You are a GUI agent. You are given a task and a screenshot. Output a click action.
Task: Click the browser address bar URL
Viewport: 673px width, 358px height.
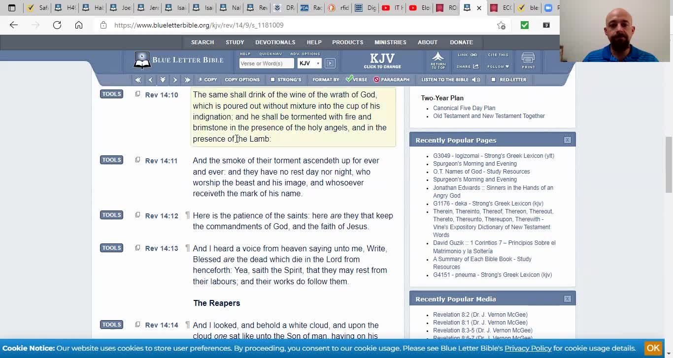[x=199, y=25]
